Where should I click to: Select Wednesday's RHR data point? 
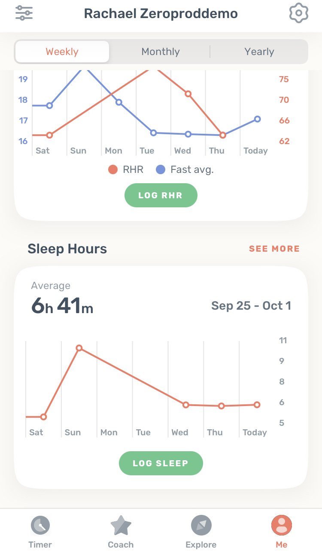188,94
